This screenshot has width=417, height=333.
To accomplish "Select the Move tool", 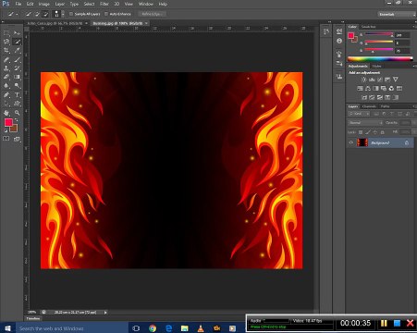I will click(17, 32).
